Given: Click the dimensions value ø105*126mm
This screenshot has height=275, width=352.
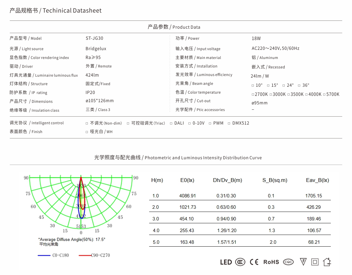Looking at the screenshot, I should pyautogui.click(x=100, y=101).
